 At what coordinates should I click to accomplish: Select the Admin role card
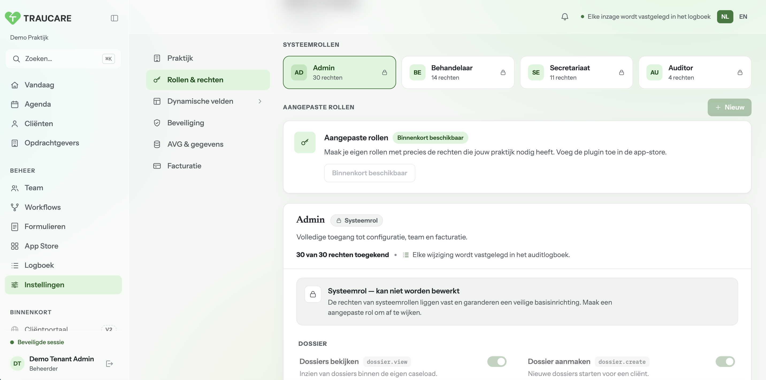pos(339,72)
